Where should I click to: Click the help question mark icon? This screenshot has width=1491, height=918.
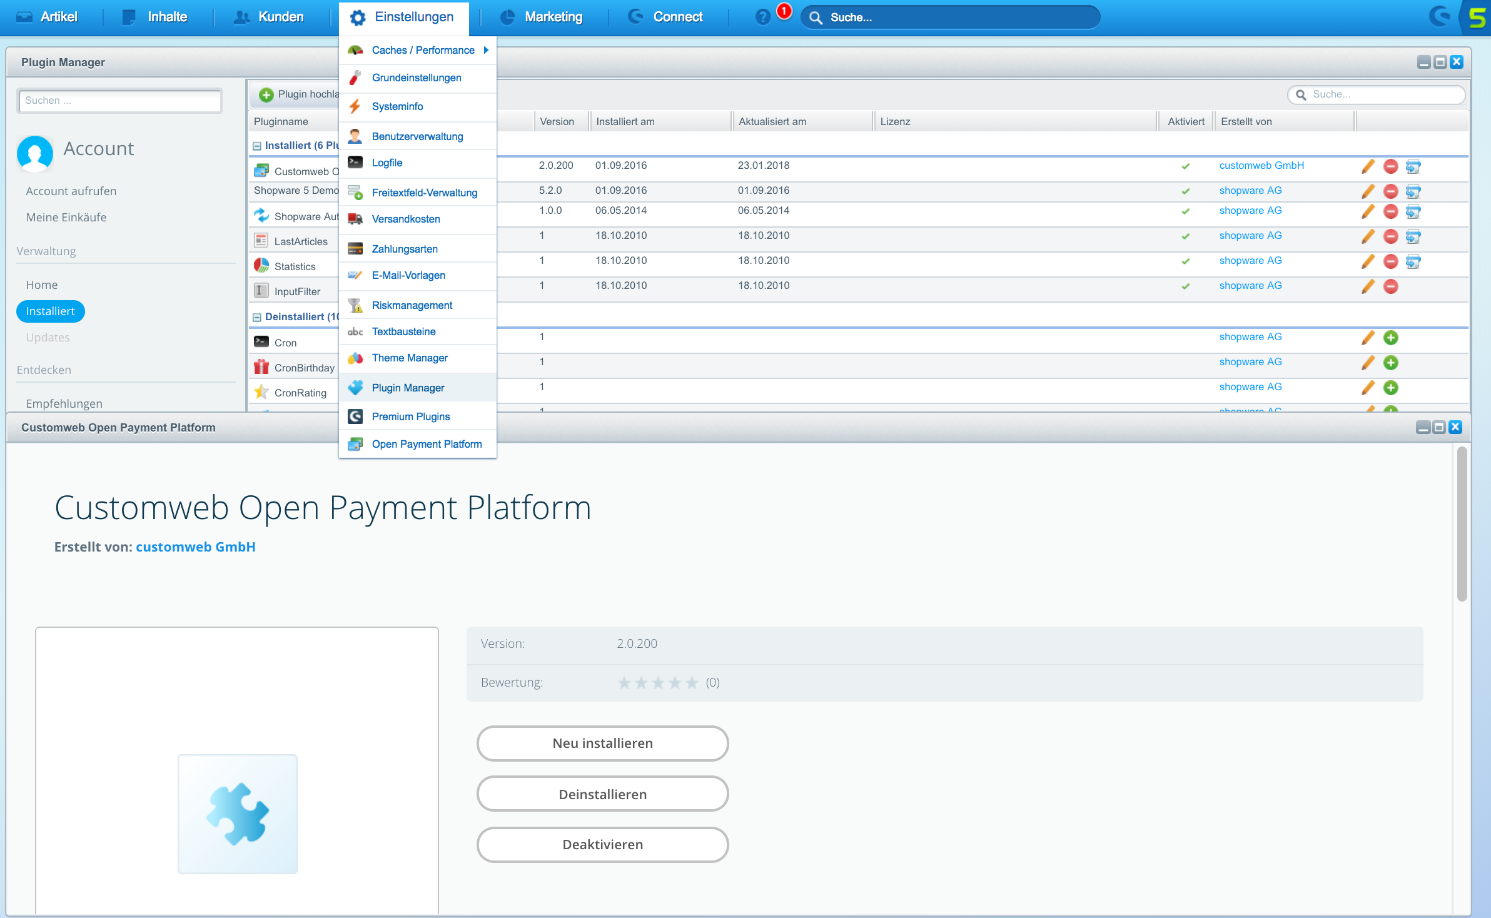tap(762, 17)
